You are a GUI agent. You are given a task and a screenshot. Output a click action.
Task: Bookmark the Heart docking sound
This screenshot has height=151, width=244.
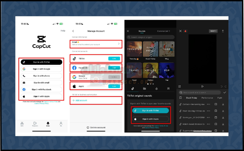click(216, 111)
